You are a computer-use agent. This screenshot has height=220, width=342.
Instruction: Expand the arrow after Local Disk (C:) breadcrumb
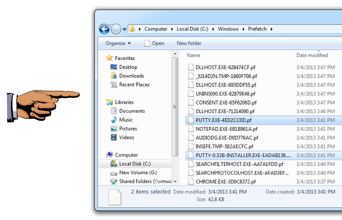point(213,29)
